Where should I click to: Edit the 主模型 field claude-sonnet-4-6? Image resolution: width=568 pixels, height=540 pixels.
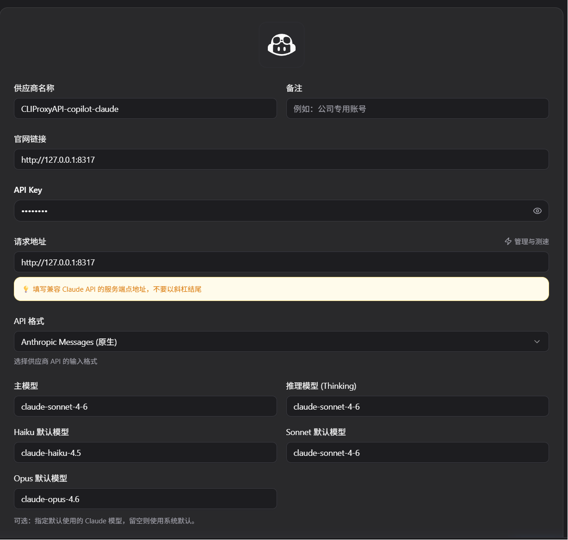tap(145, 406)
